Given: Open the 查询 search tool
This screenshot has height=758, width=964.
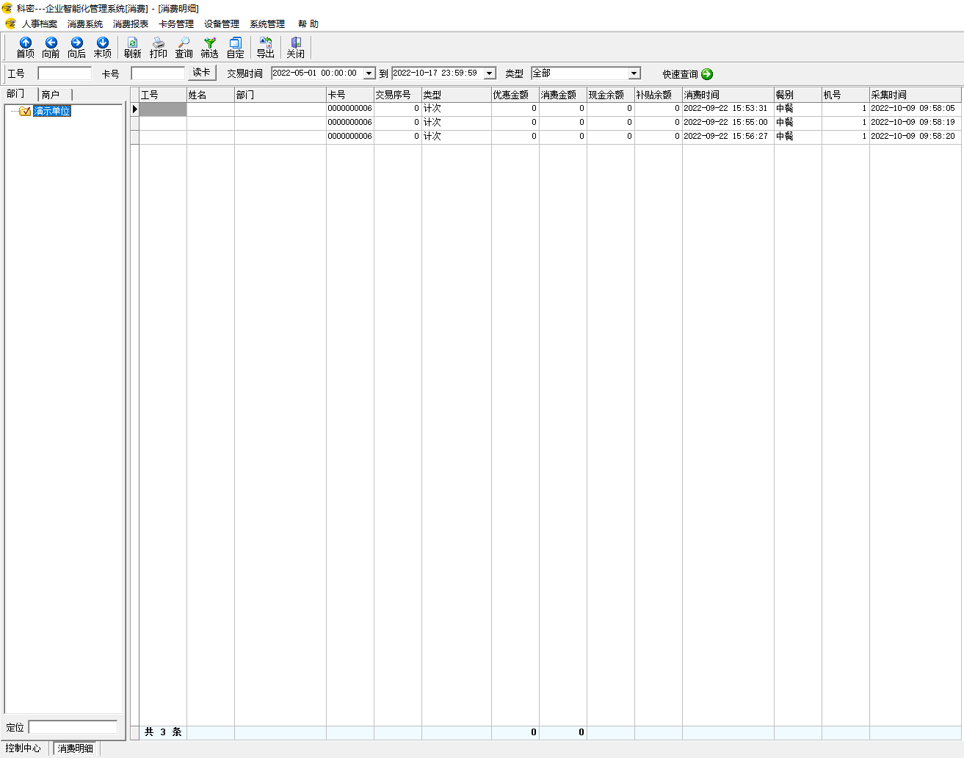Looking at the screenshot, I should pyautogui.click(x=184, y=48).
